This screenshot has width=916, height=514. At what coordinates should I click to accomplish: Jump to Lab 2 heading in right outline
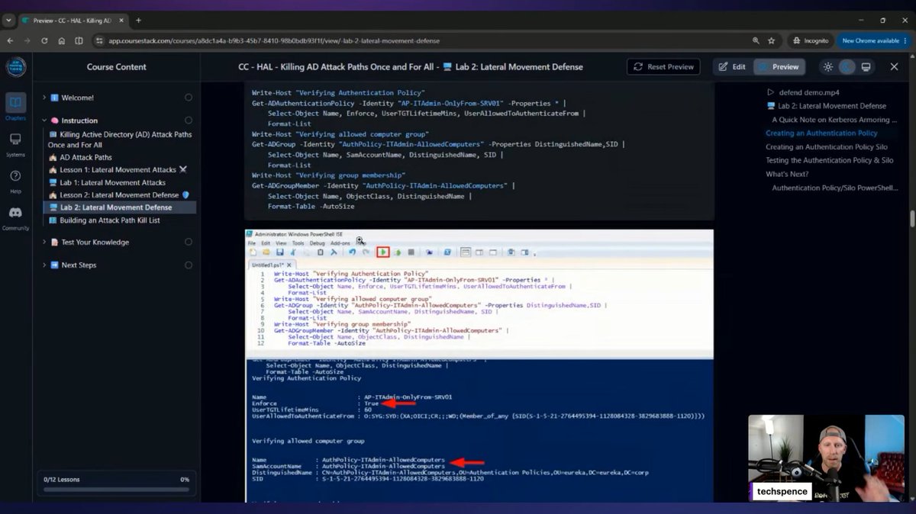[827, 106]
